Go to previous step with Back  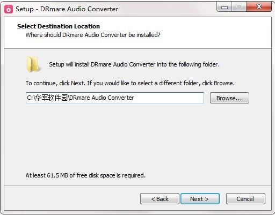(160, 199)
